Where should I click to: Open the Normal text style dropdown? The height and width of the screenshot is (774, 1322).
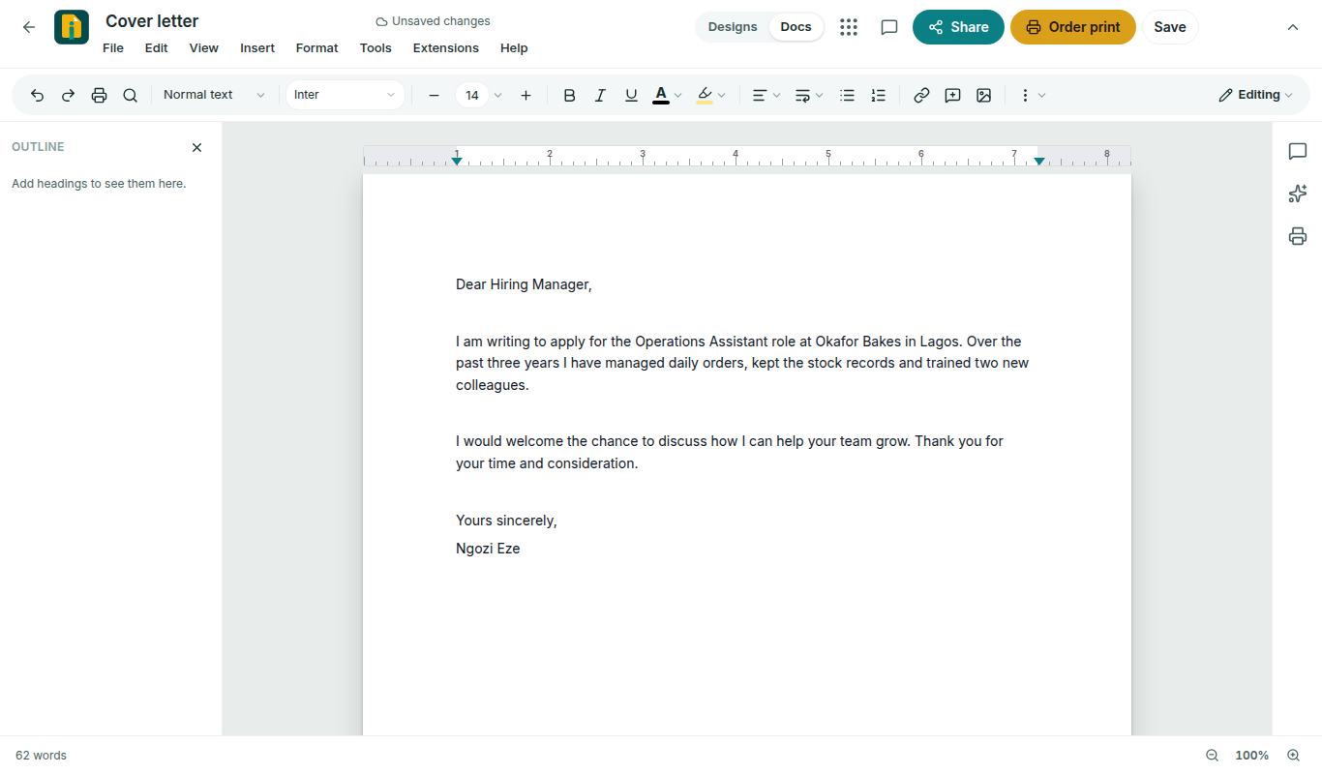pos(213,95)
